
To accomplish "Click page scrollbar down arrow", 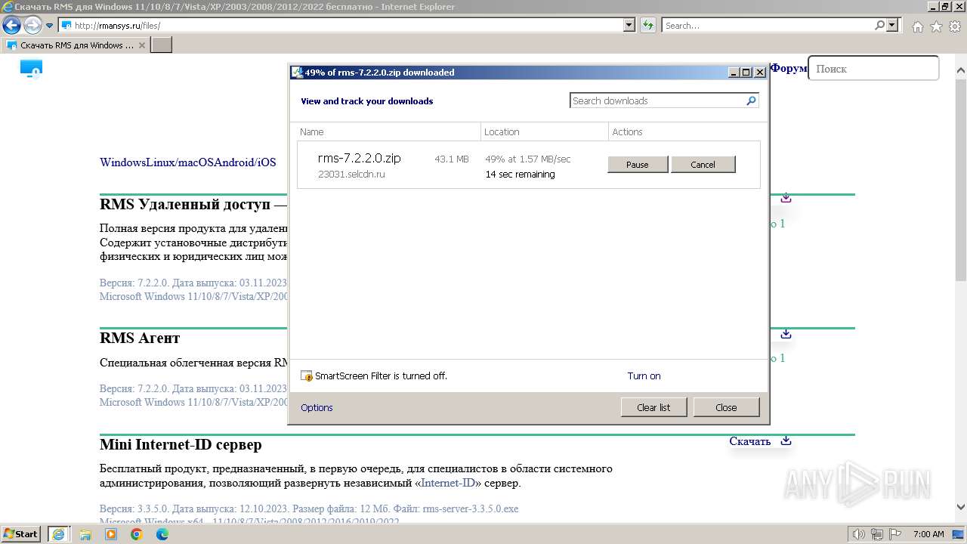I will point(960,508).
